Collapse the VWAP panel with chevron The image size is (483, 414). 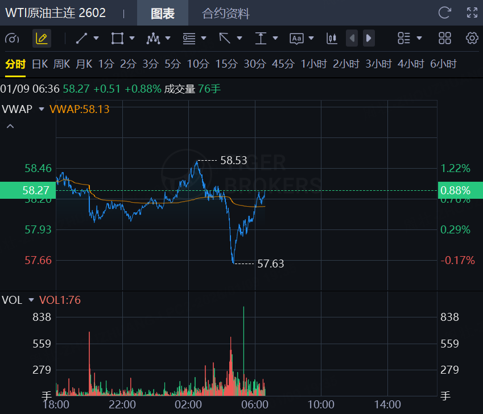point(10,126)
